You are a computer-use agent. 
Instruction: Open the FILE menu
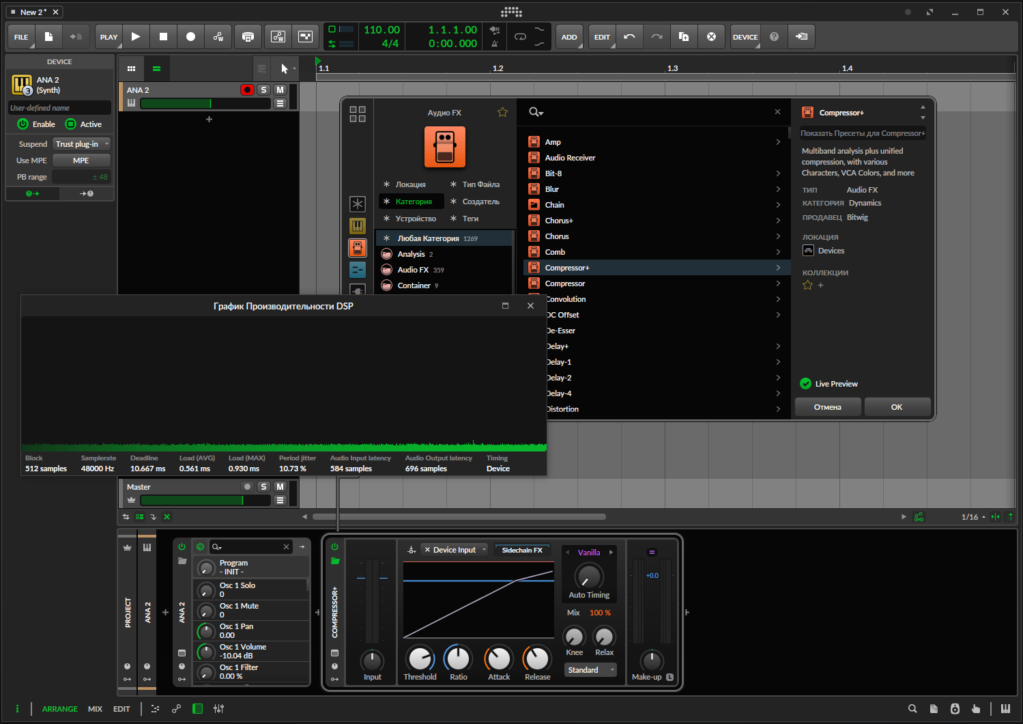tap(21, 37)
